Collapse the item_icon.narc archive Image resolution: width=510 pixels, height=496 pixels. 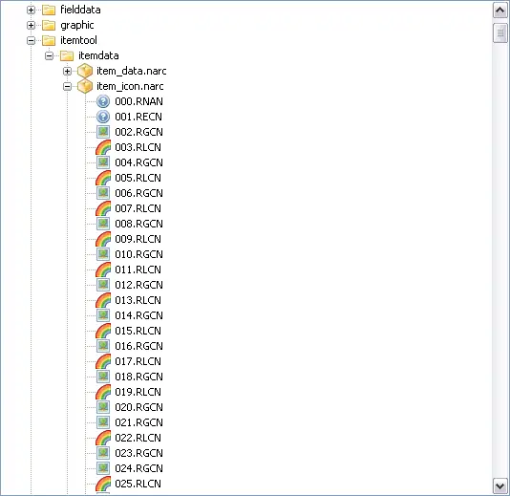67,87
